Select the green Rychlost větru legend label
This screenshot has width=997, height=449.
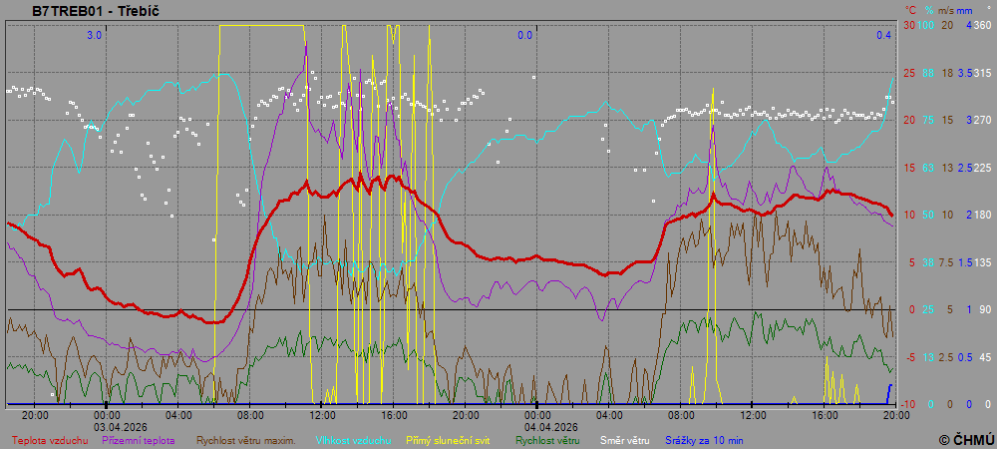(x=541, y=440)
